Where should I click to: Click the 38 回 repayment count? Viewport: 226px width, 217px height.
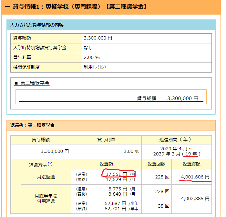164,206
